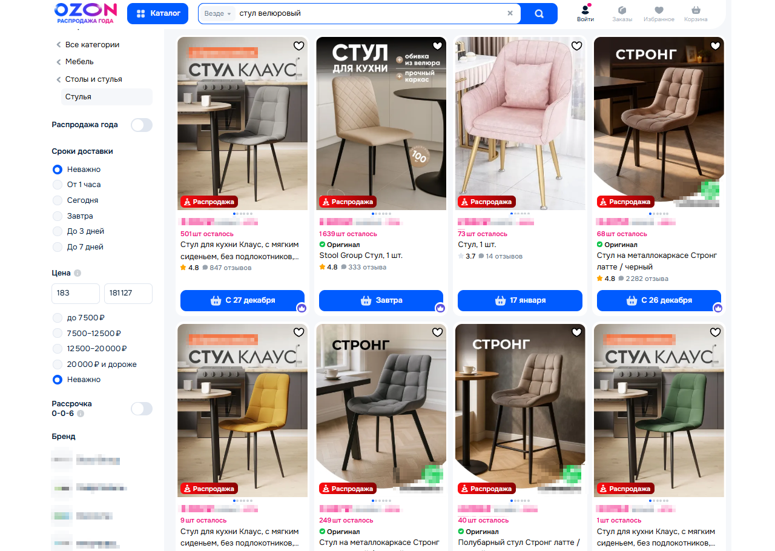Image resolution: width=775 pixels, height=551 pixels.
Task: Toggle the Распродажа года switch
Action: (x=142, y=125)
